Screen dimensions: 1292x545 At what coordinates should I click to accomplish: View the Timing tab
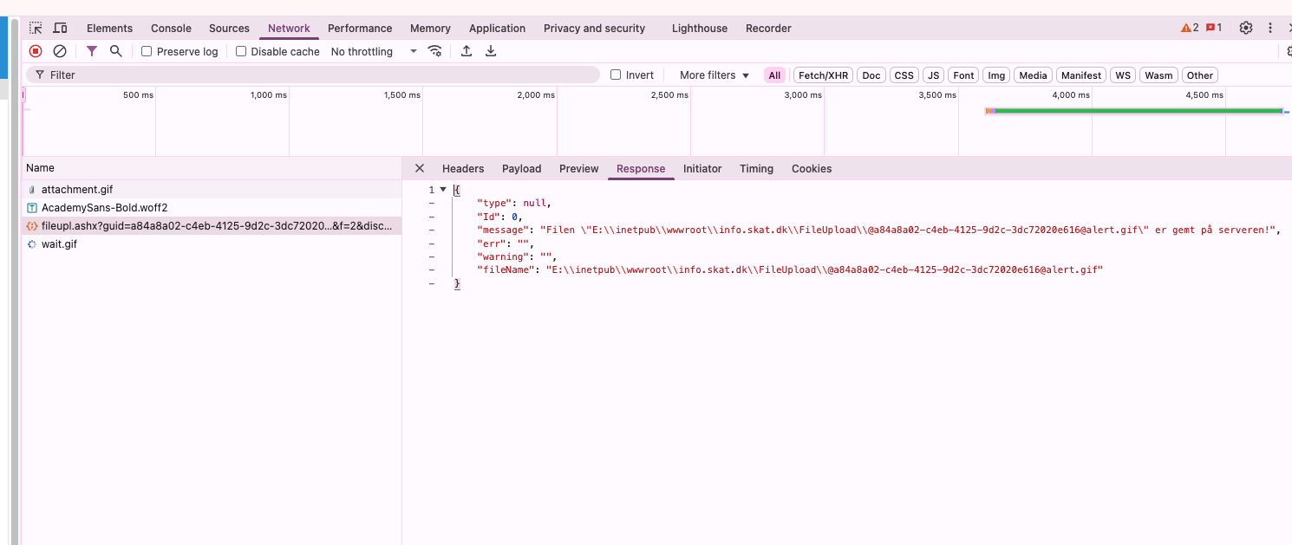756,168
